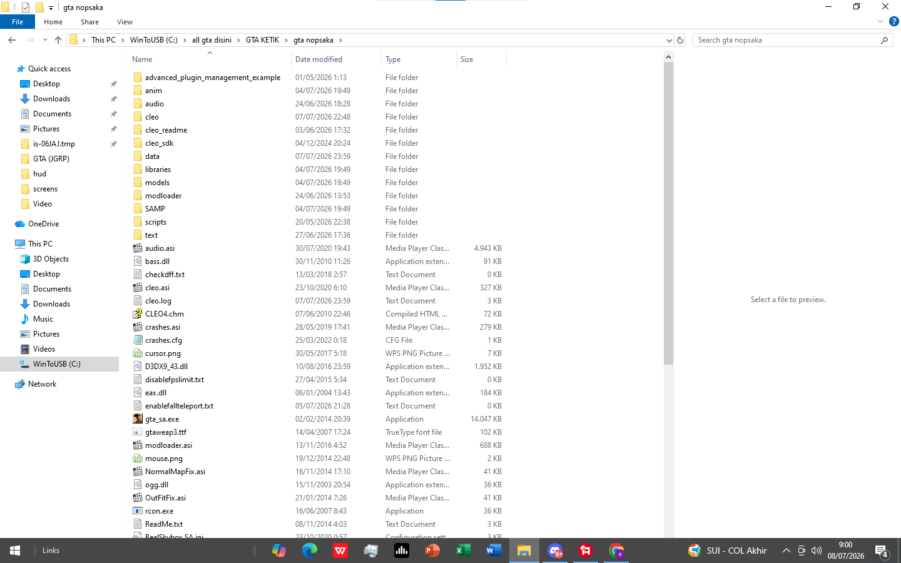Open Excel from the taskbar

tap(463, 550)
